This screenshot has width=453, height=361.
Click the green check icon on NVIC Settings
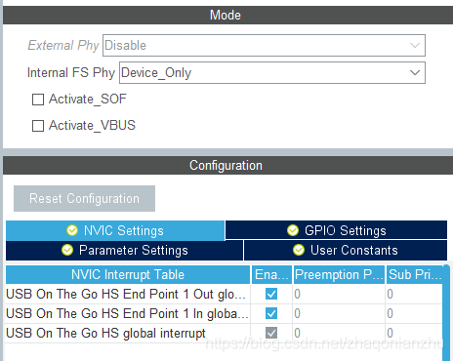72,230
